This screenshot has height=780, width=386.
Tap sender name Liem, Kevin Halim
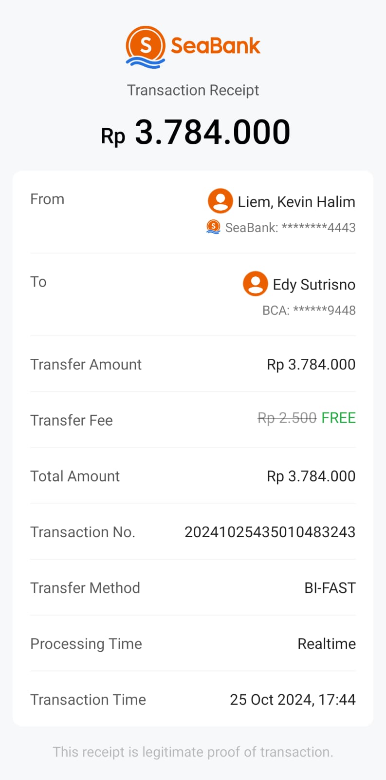296,202
